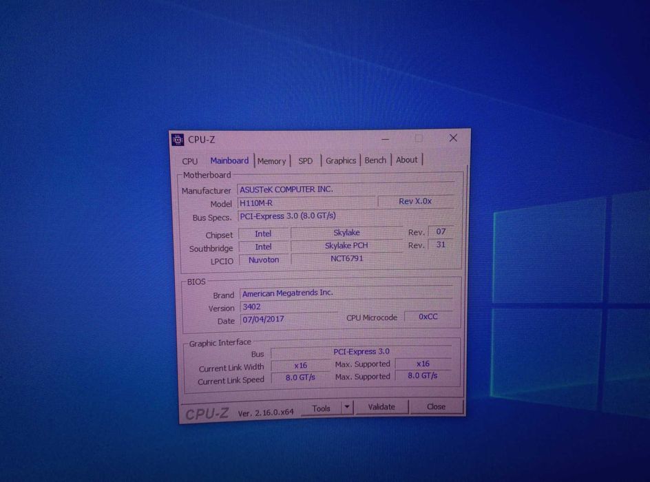Click the Current Link Speed 8.0 GT/s value
The width and height of the screenshot is (650, 482).
coord(300,377)
